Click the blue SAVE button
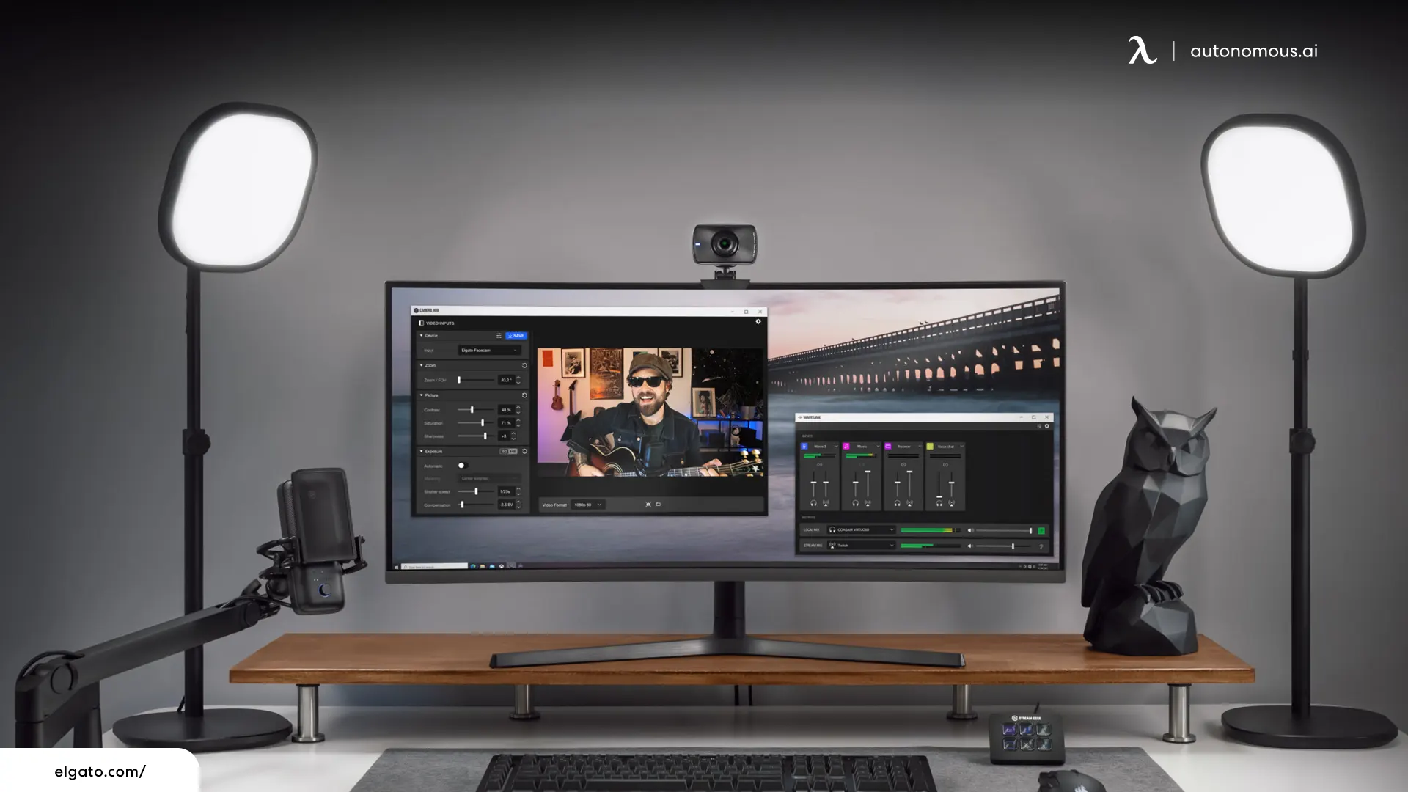 tap(516, 336)
